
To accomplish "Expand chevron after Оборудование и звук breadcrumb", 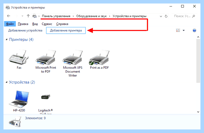I will [x=110, y=16].
